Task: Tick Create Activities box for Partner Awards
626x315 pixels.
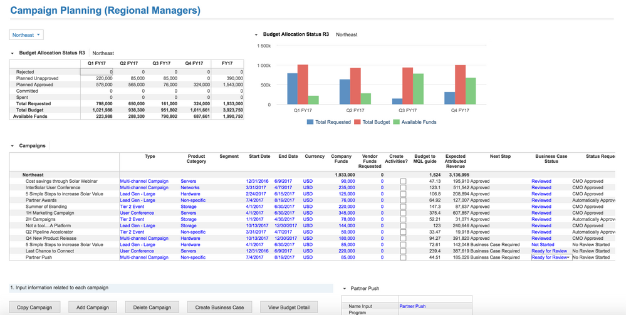Action: point(403,200)
